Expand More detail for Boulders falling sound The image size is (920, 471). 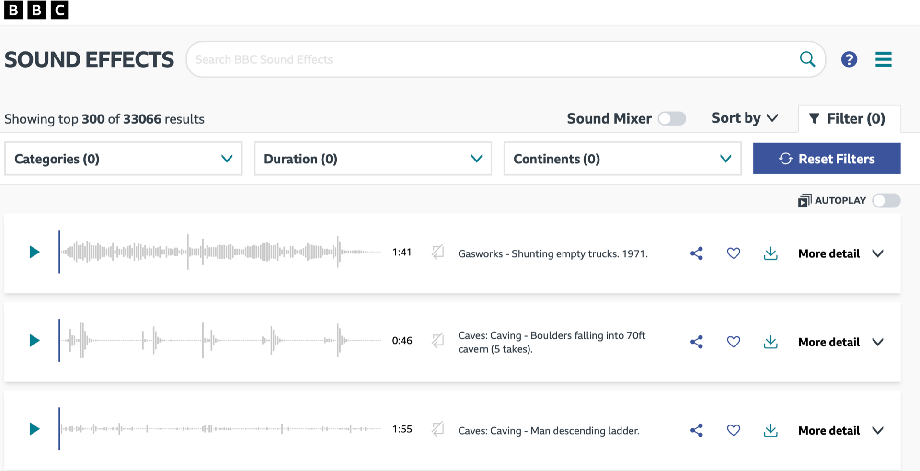tap(840, 342)
